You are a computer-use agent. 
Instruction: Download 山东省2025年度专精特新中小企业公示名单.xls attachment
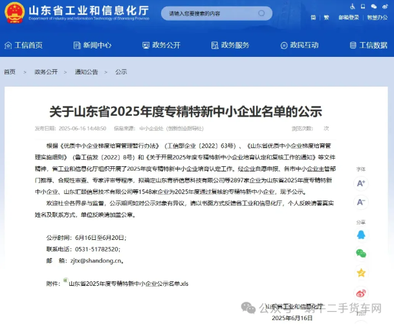coord(128,283)
